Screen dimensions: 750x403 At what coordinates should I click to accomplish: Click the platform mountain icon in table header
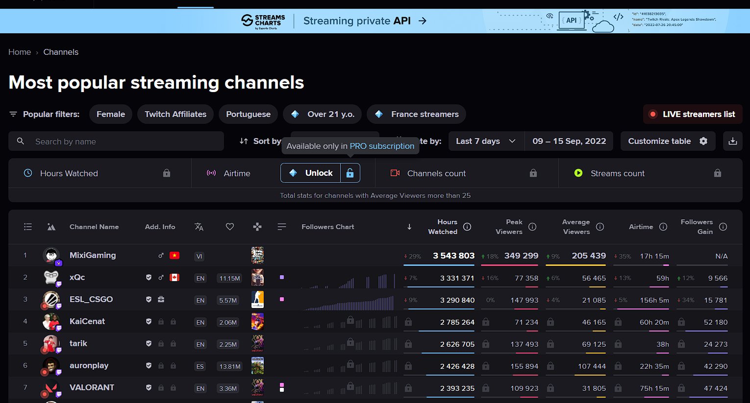tap(51, 227)
